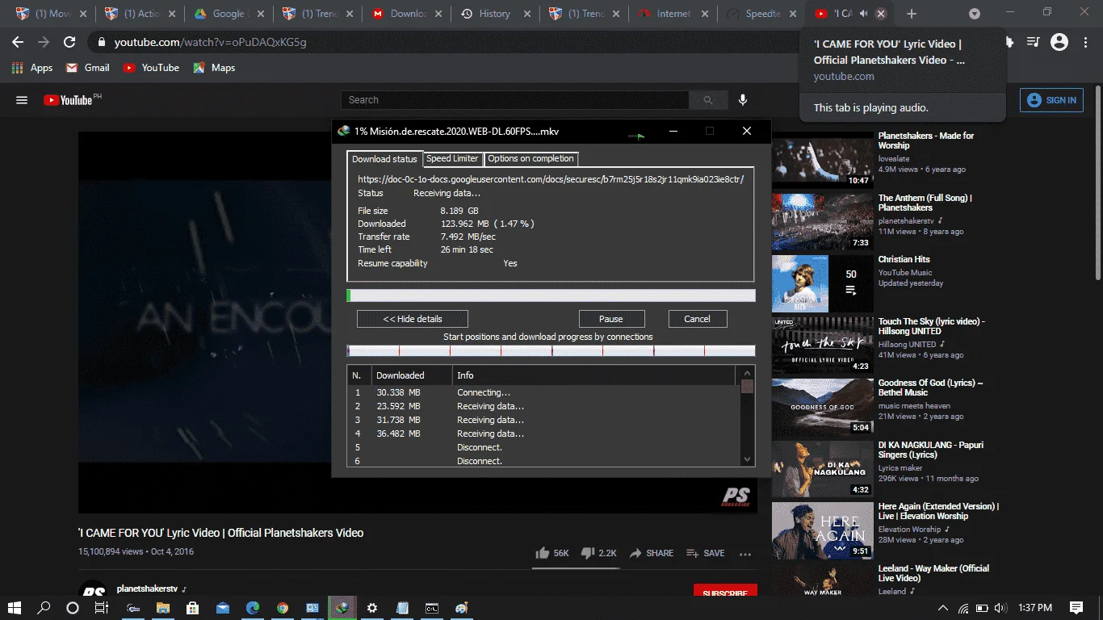1103x620 pixels.
Task: Switch to the Speedtest browser tab
Action: click(762, 14)
